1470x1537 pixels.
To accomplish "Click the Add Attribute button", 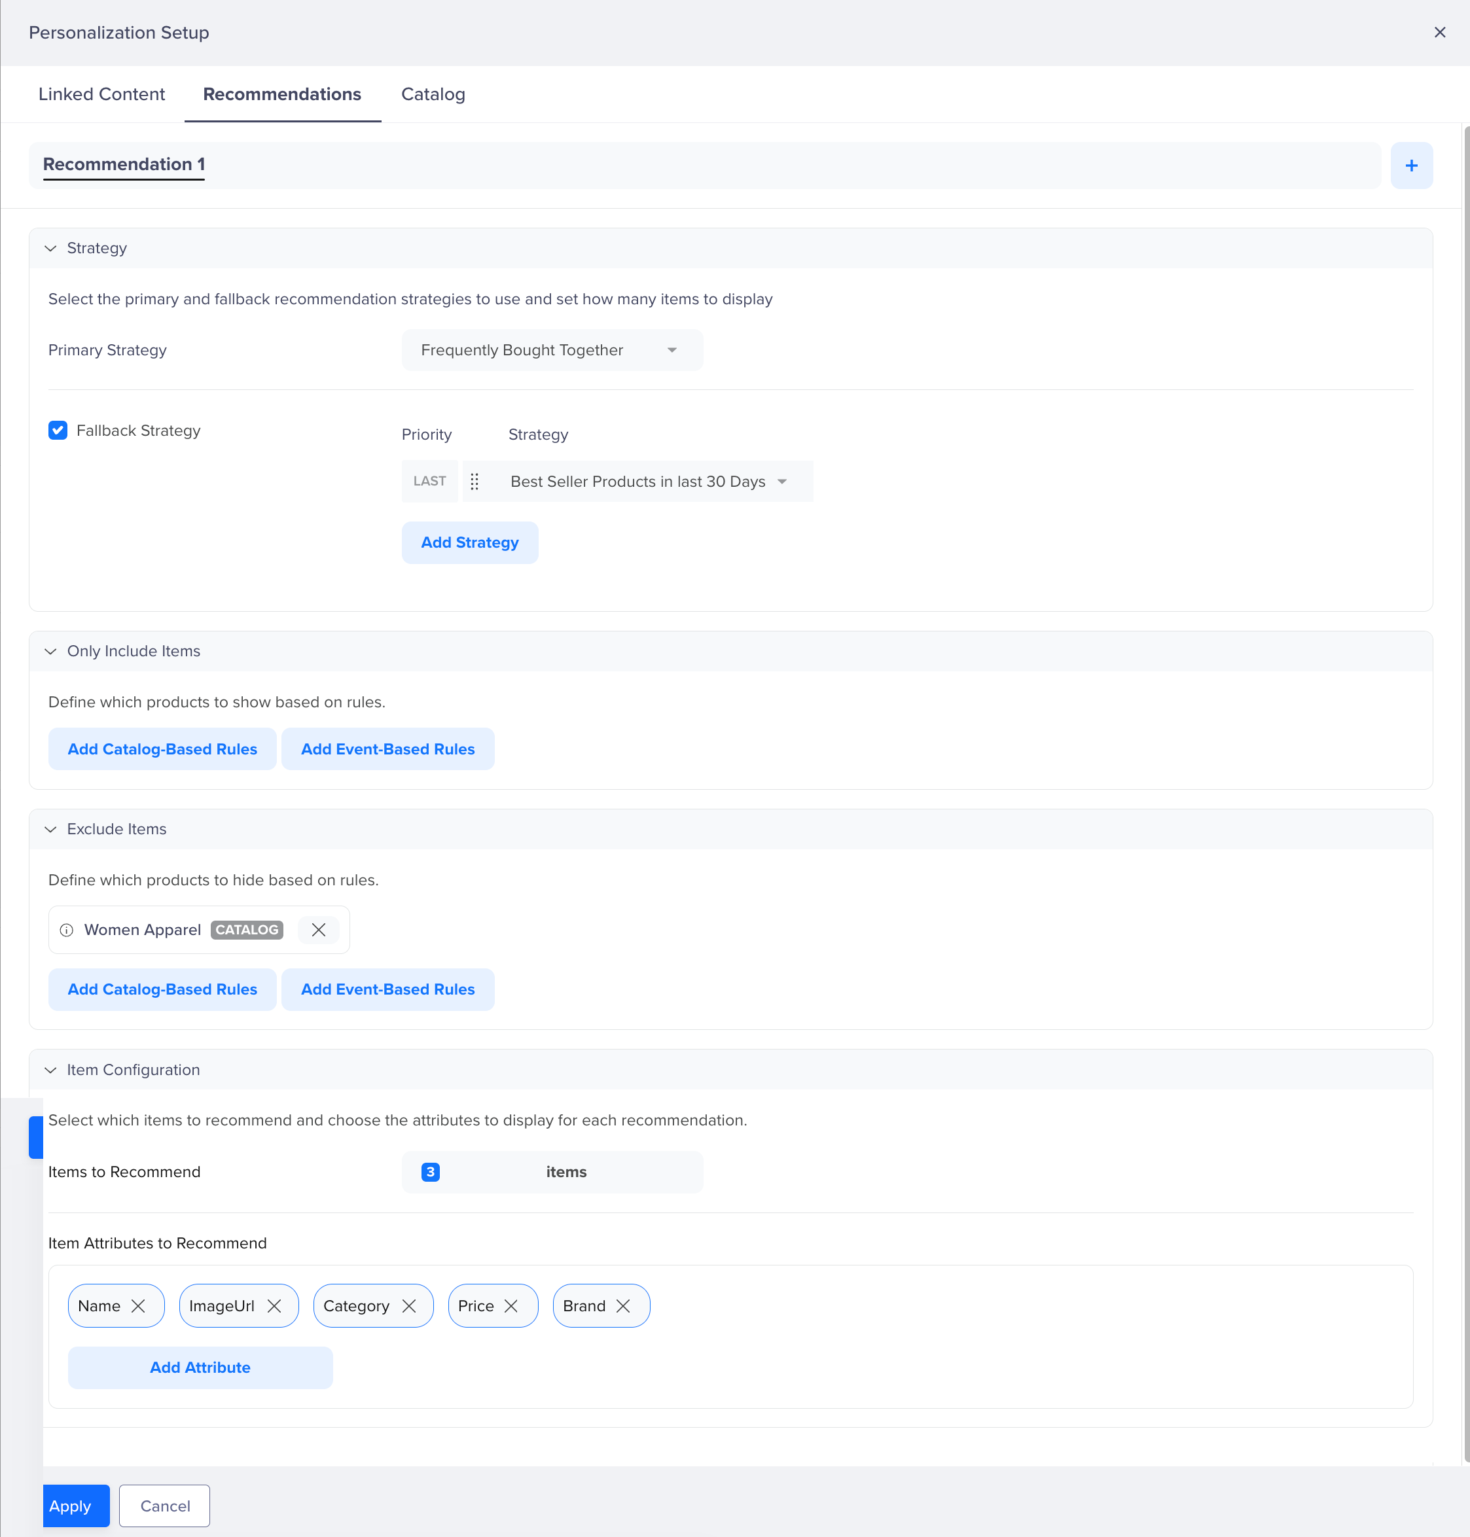I will (200, 1368).
